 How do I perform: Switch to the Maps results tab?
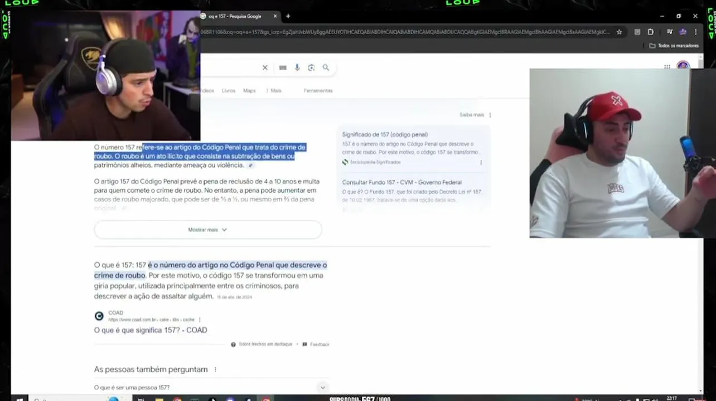tap(249, 90)
